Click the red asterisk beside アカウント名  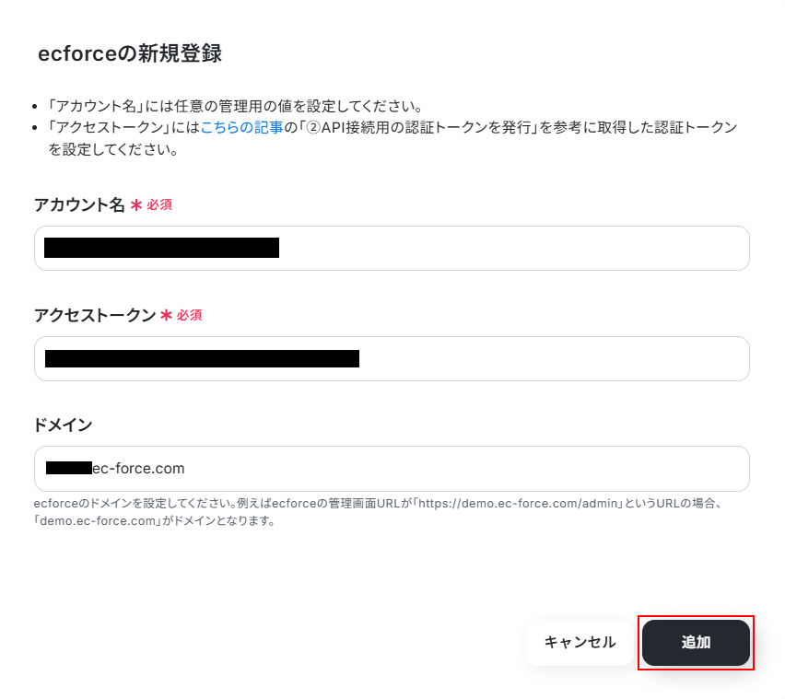pos(136,205)
